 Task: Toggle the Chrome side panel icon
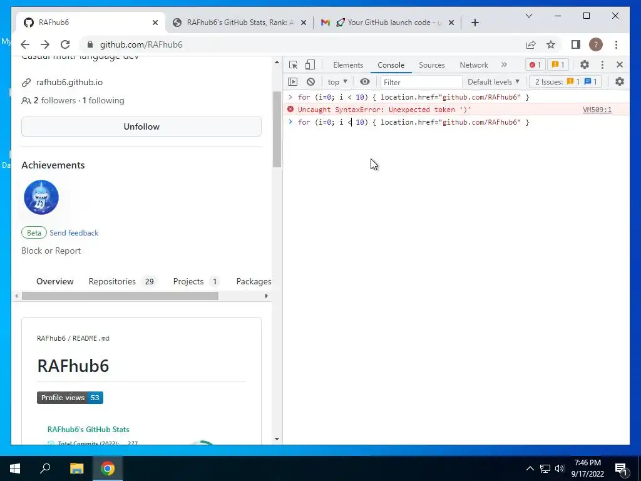(576, 44)
